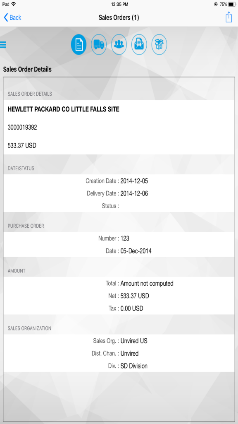
Task: Open the envelope document icon tab
Action: pyautogui.click(x=139, y=44)
